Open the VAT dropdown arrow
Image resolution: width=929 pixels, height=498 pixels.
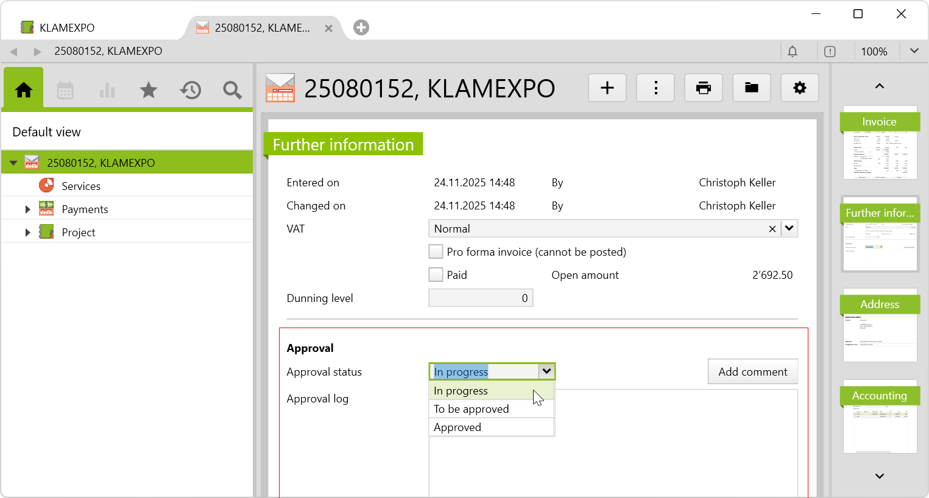[789, 229]
